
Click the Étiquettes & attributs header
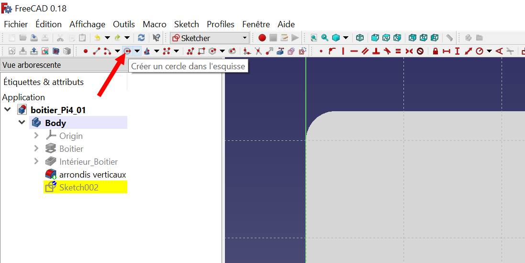point(44,82)
